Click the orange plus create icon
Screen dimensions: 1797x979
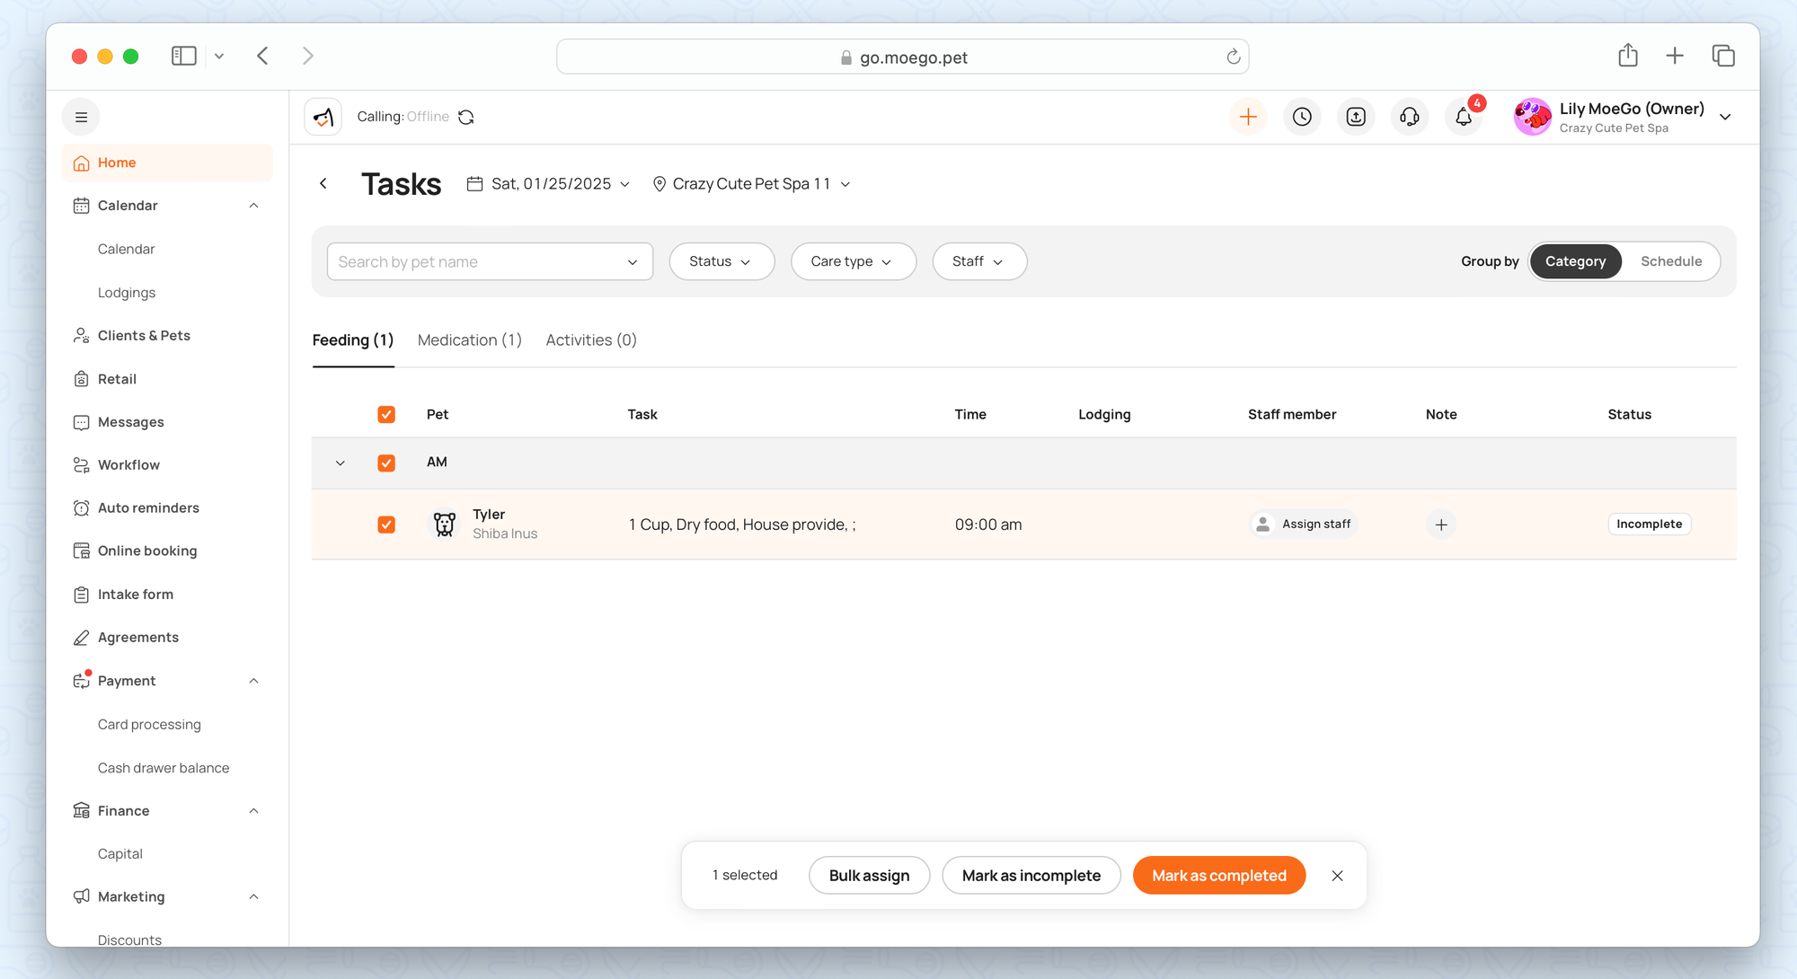pyautogui.click(x=1248, y=117)
